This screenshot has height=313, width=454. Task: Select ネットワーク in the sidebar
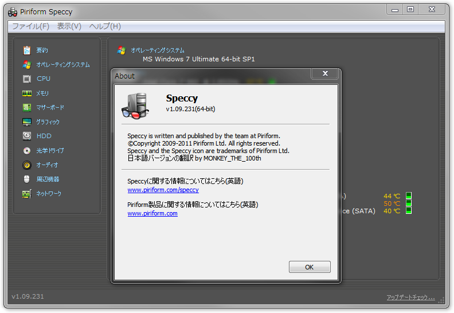click(x=49, y=194)
